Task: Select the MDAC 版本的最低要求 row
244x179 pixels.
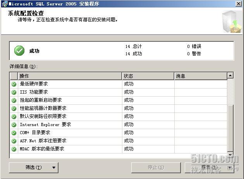Action: 118,149
